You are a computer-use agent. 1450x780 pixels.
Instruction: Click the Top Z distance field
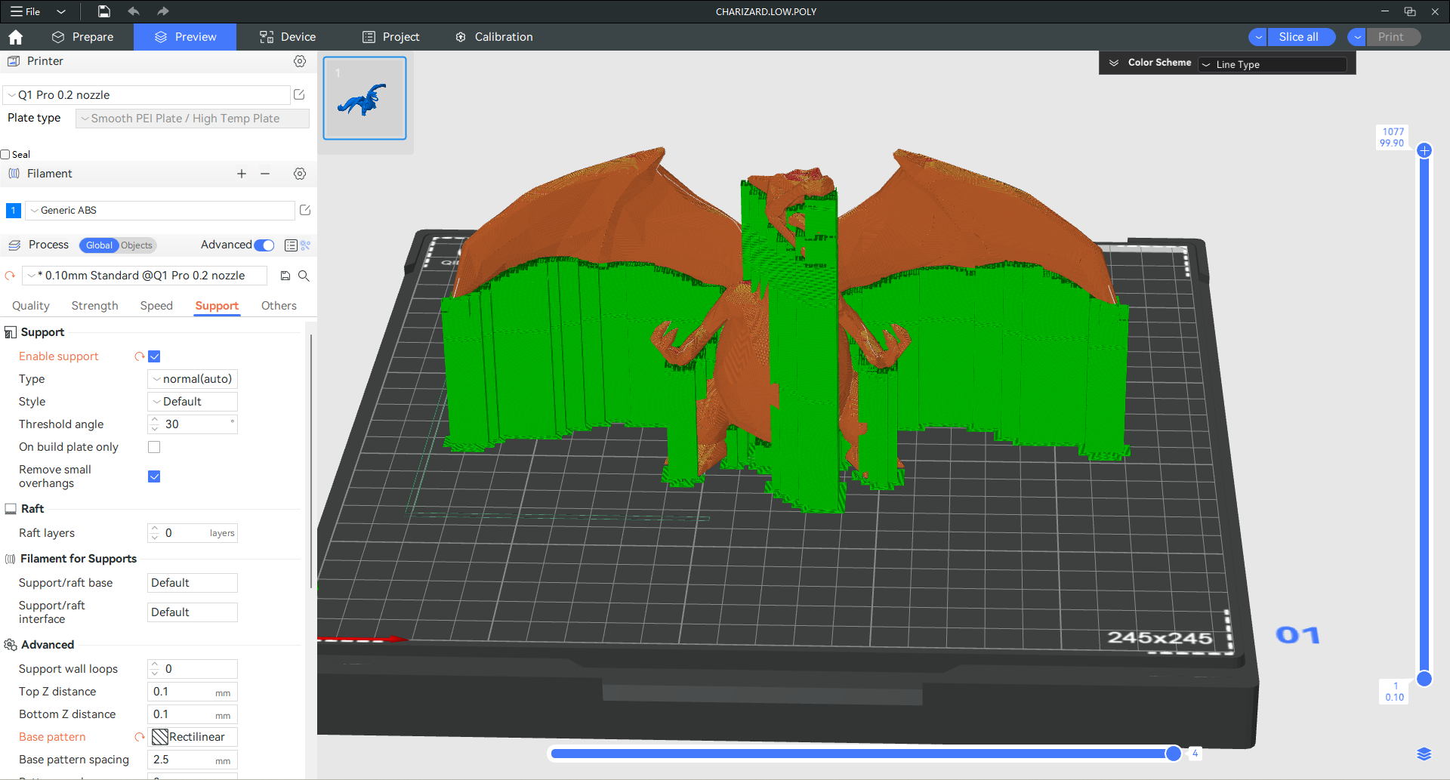click(193, 692)
